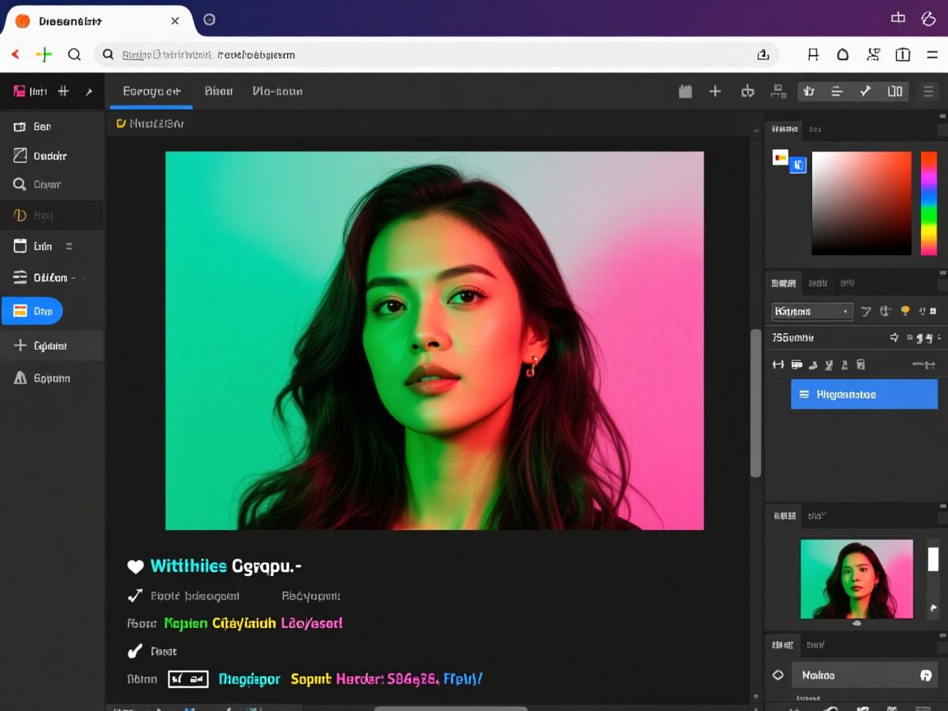
Task: Expand the calendar sidebar item's menu lines
Action: (x=68, y=246)
